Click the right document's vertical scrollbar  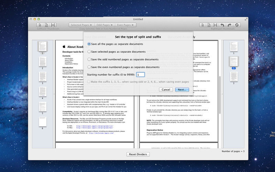click(x=220, y=95)
